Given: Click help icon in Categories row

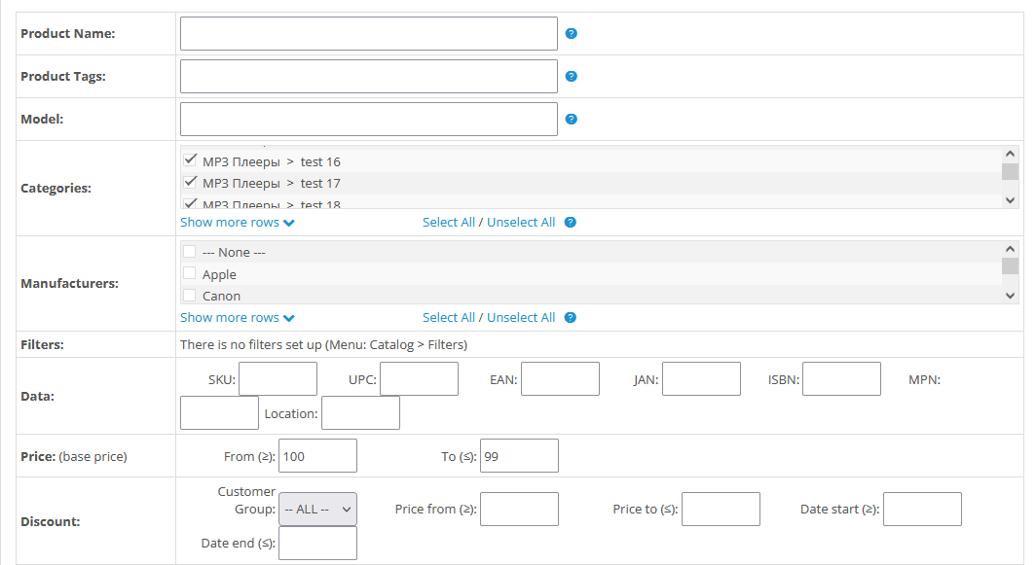Looking at the screenshot, I should [x=571, y=222].
